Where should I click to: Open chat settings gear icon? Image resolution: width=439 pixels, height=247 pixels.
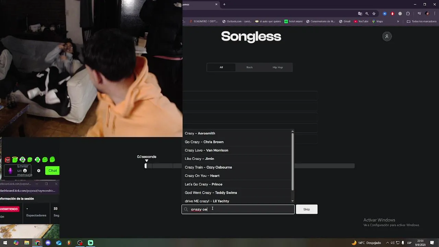[x=39, y=170]
